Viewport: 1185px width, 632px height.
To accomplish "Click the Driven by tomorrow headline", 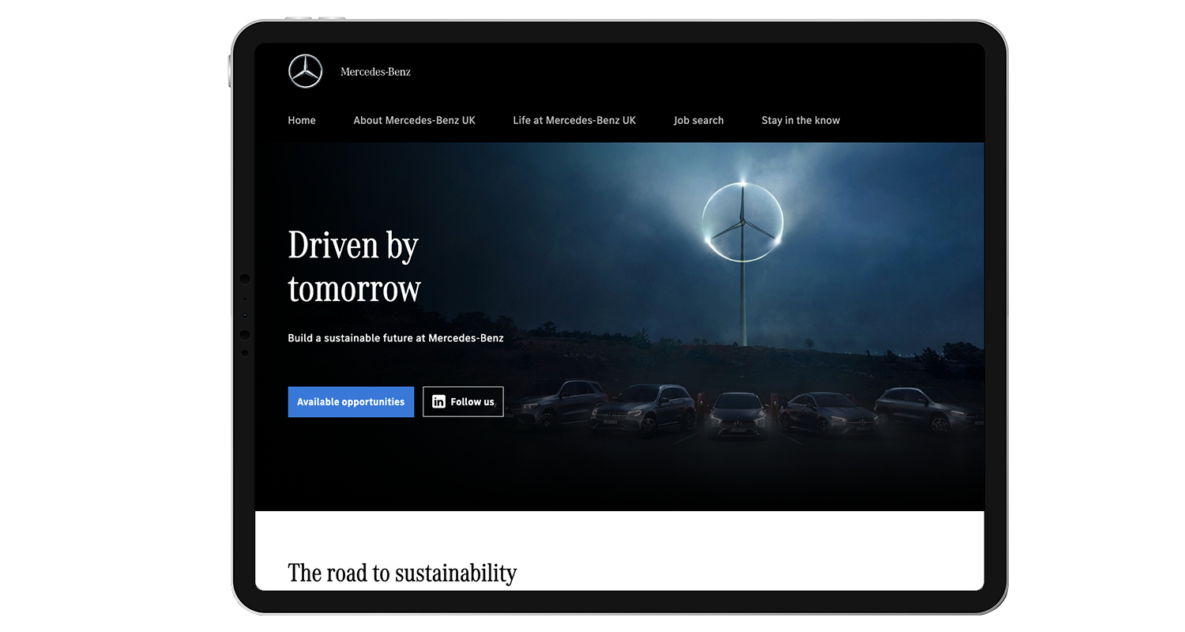I will point(354,267).
